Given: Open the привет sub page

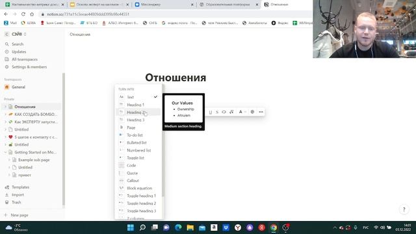Looking at the screenshot, I should [x=25, y=175].
